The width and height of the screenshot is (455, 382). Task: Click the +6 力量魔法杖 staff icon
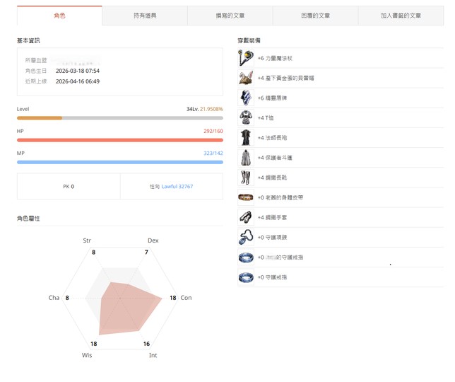245,58
